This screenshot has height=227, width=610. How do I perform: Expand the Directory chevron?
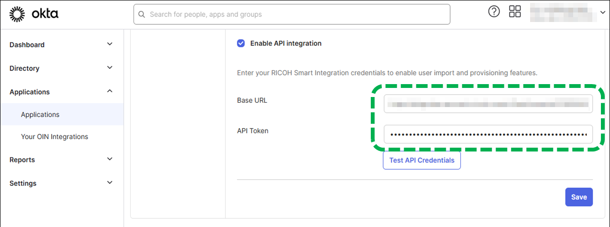[110, 68]
